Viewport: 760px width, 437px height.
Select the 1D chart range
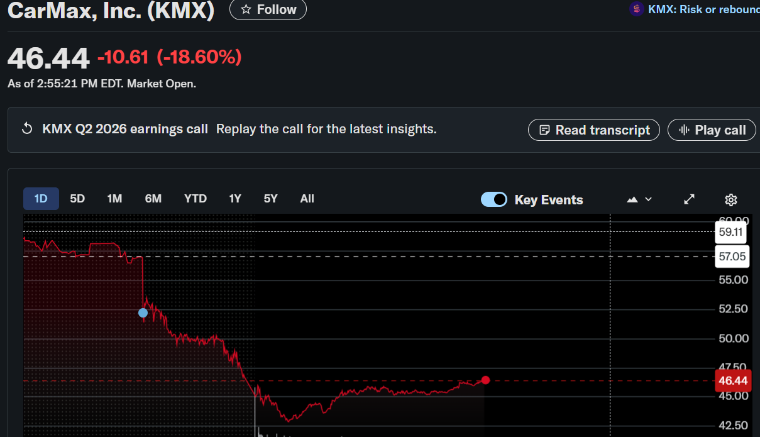[41, 199]
